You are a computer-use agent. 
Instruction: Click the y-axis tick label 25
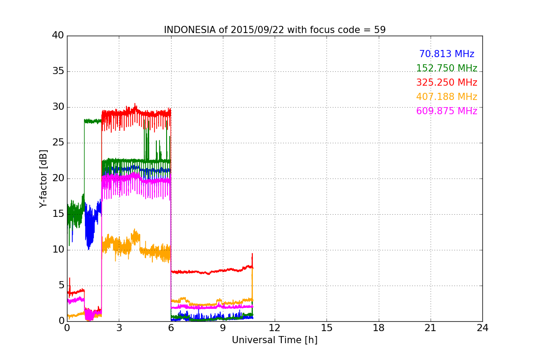[58, 143]
